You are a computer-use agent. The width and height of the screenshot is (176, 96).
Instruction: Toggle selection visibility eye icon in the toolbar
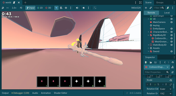click(66, 8)
